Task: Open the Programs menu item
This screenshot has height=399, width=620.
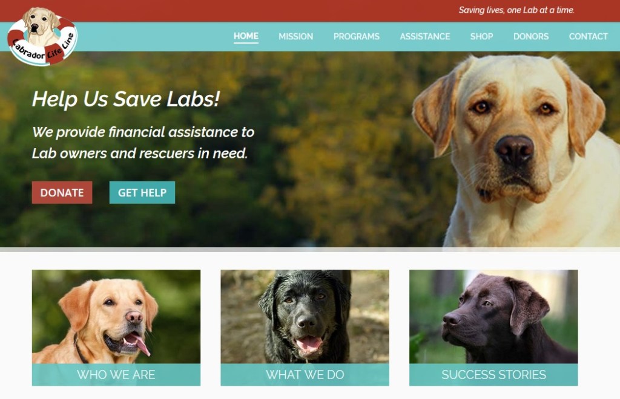Action: tap(356, 37)
